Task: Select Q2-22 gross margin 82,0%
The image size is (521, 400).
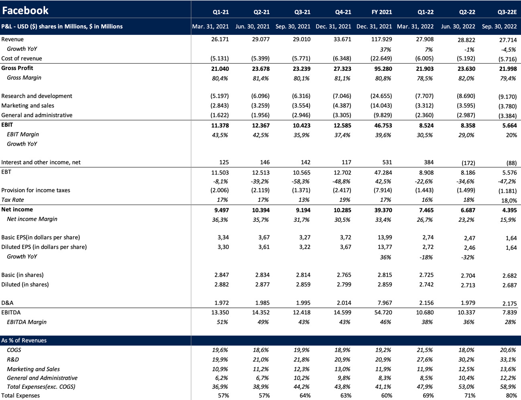Action: pos(466,78)
